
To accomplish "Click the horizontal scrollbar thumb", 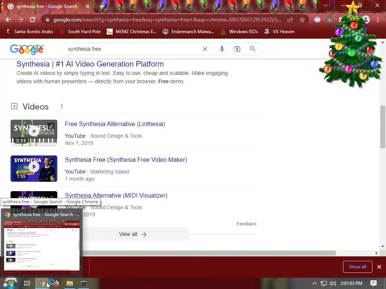I will (209, 253).
